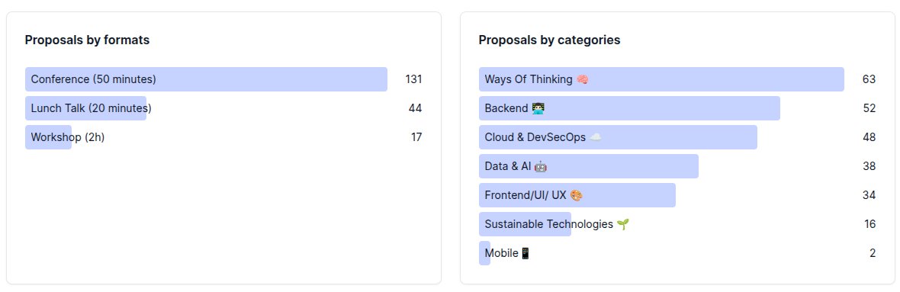Click the 63 count for Ways Of Thinking

coord(869,79)
